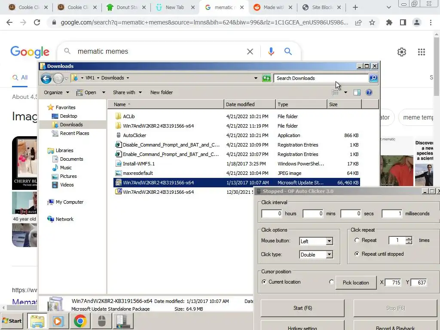The height and width of the screenshot is (330, 440).
Task: Open the Windows Start menu
Action: click(x=12, y=321)
